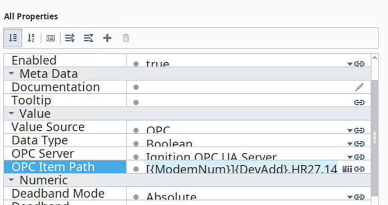Image resolution: width=388 pixels, height=205 pixels.
Task: Collapse the Value category
Action: (11, 113)
